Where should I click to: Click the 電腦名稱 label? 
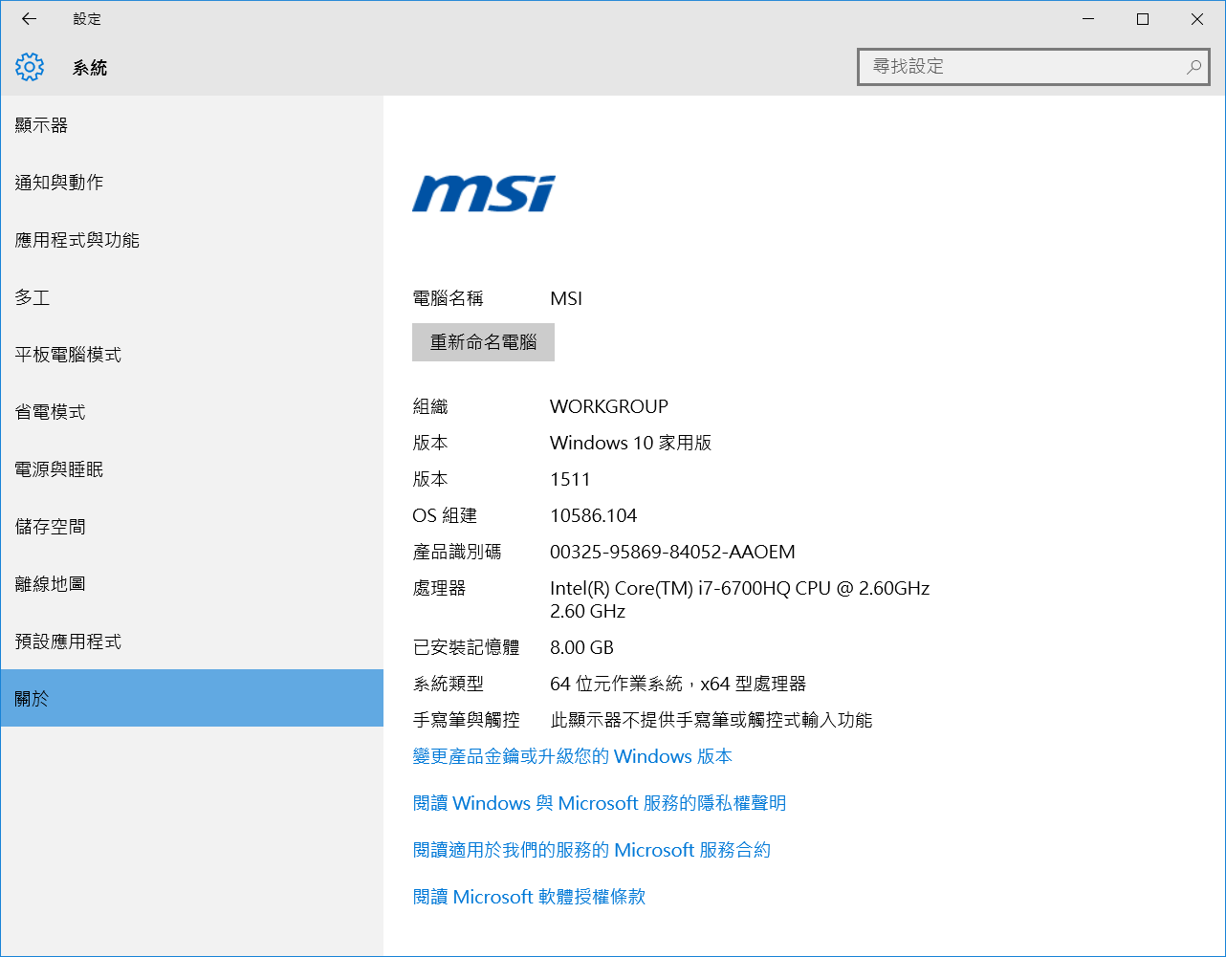tap(448, 298)
